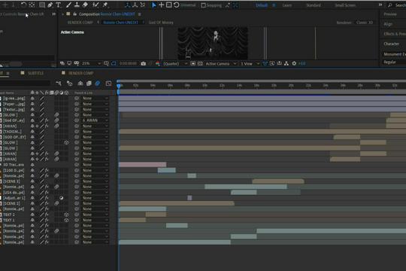This screenshot has width=406, height=271.
Task: Open the Active Camera view dropdown
Action: 220,63
